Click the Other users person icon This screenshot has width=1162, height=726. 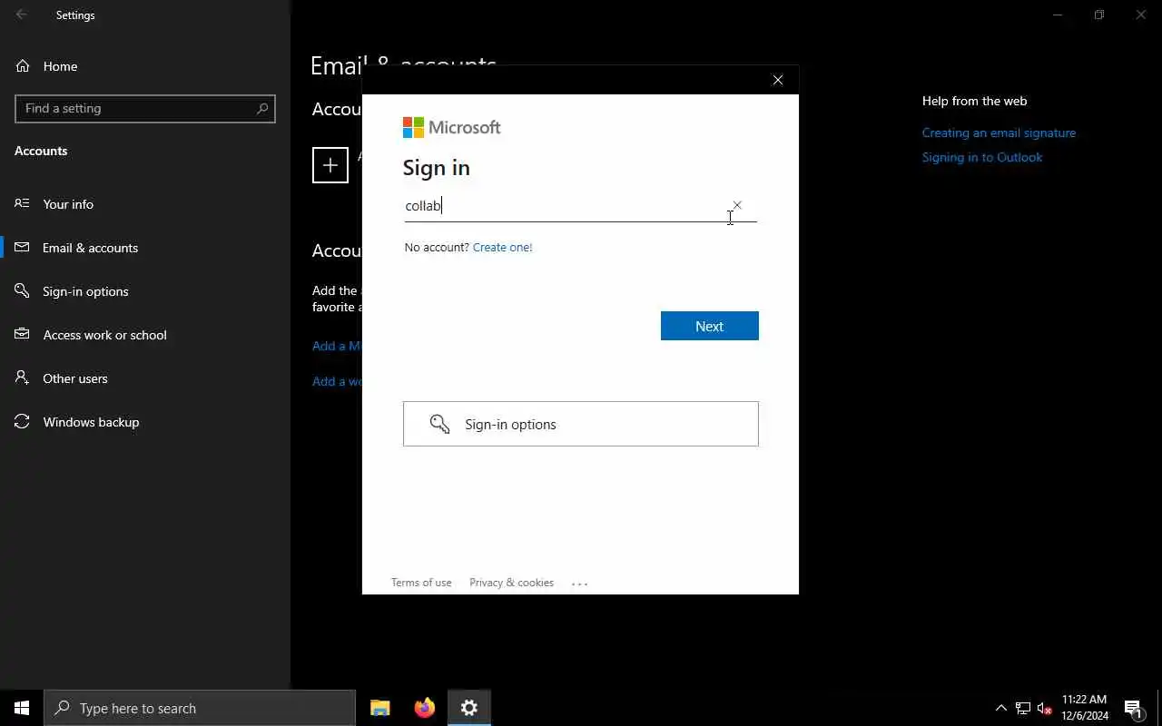[22, 378]
